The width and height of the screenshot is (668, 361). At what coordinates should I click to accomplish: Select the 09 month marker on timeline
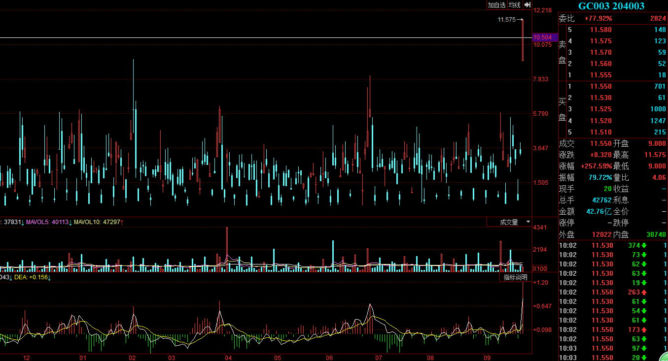(x=488, y=358)
